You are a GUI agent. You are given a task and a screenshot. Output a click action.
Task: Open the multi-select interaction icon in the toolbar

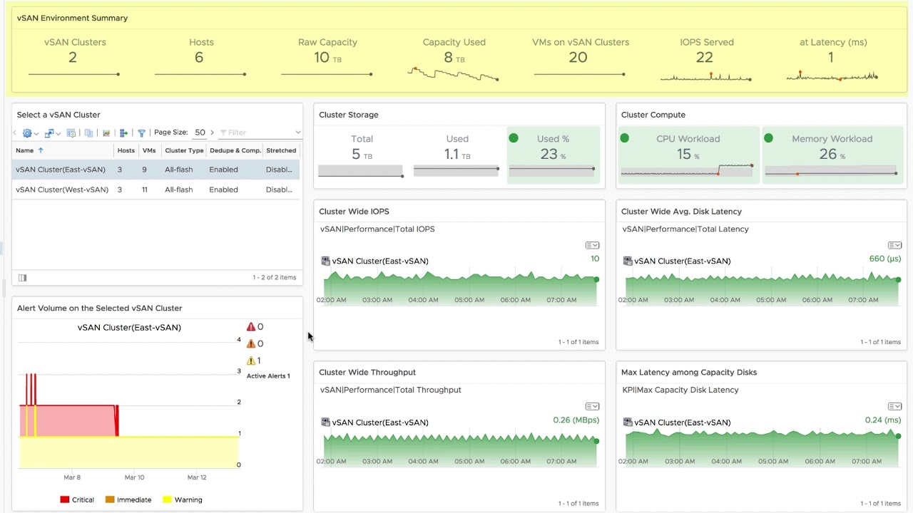(48, 133)
